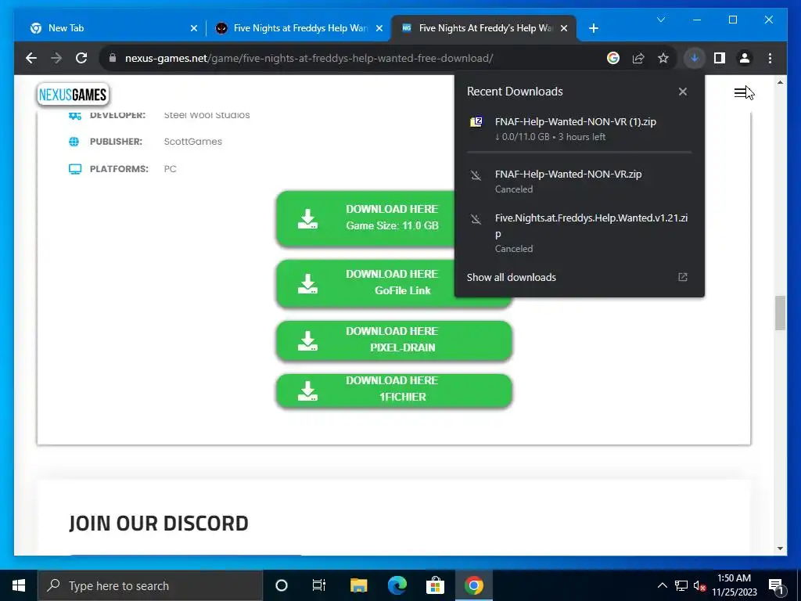The height and width of the screenshot is (601, 801).
Task: Open File Explorer from taskbar
Action: click(x=358, y=585)
